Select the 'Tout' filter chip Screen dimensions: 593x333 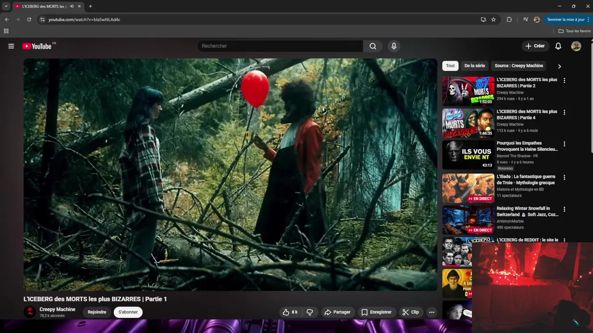pyautogui.click(x=450, y=66)
